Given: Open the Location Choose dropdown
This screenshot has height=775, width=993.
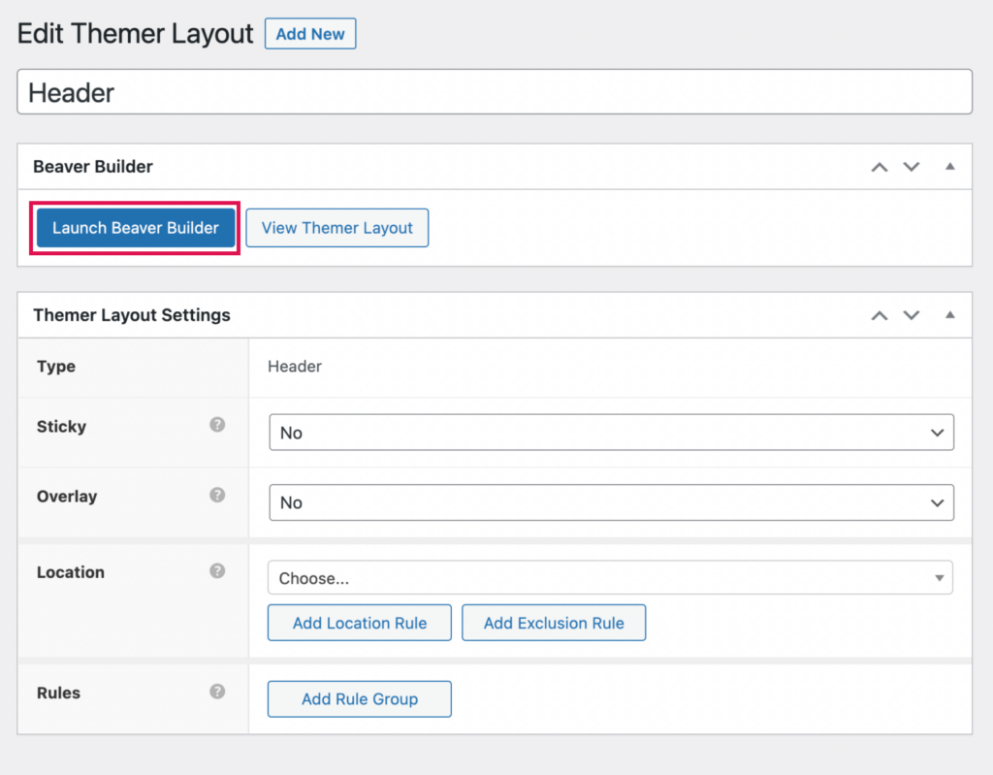Looking at the screenshot, I should 611,577.
